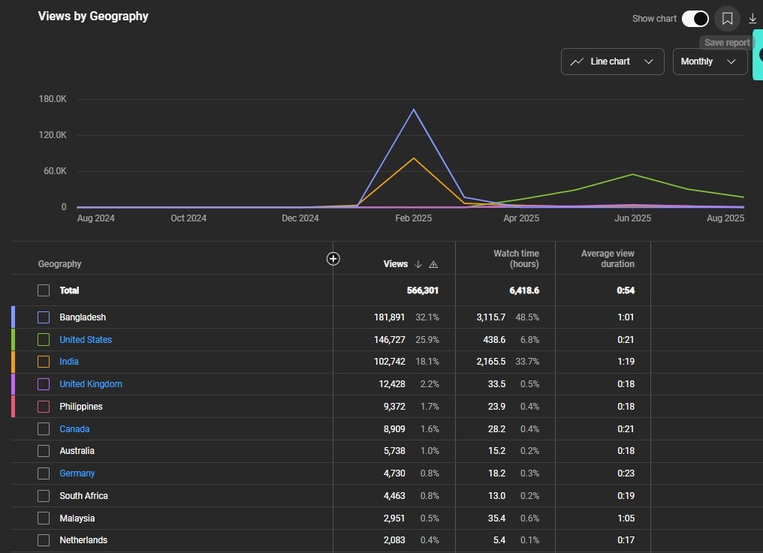Image resolution: width=763 pixels, height=553 pixels.
Task: Click the sort arrow next to Views
Action: [418, 264]
